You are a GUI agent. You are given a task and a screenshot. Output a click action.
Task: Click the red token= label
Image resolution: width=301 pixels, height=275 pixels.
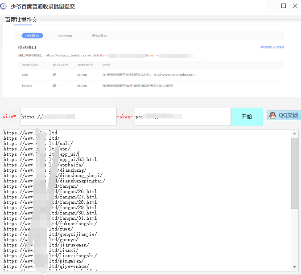(125, 117)
